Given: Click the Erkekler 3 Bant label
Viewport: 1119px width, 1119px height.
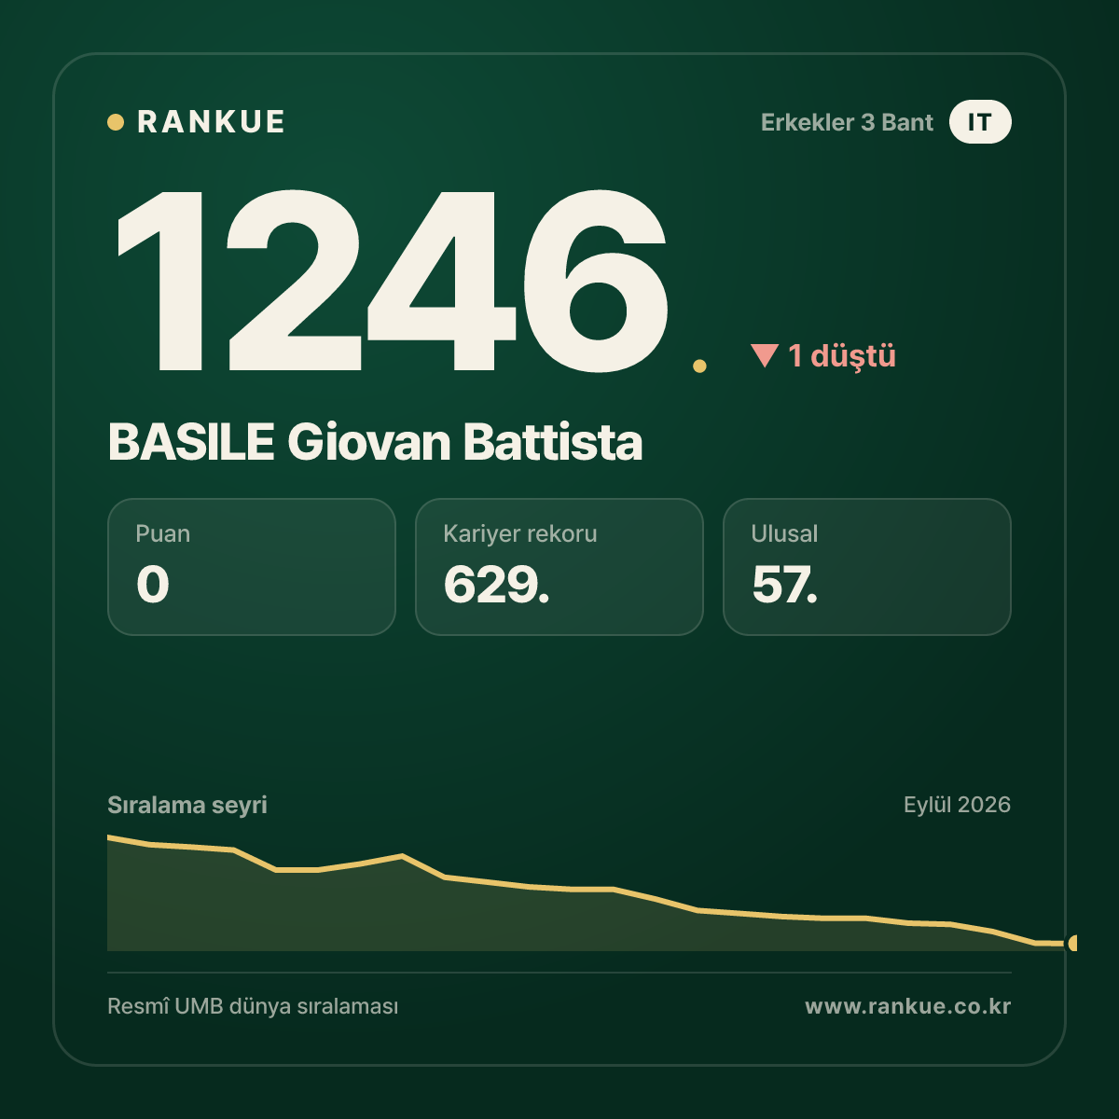Looking at the screenshot, I should tap(847, 122).
